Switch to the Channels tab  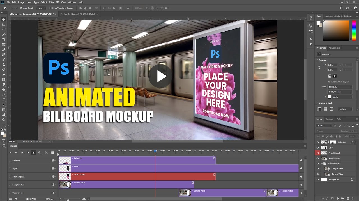[x=329, y=119]
